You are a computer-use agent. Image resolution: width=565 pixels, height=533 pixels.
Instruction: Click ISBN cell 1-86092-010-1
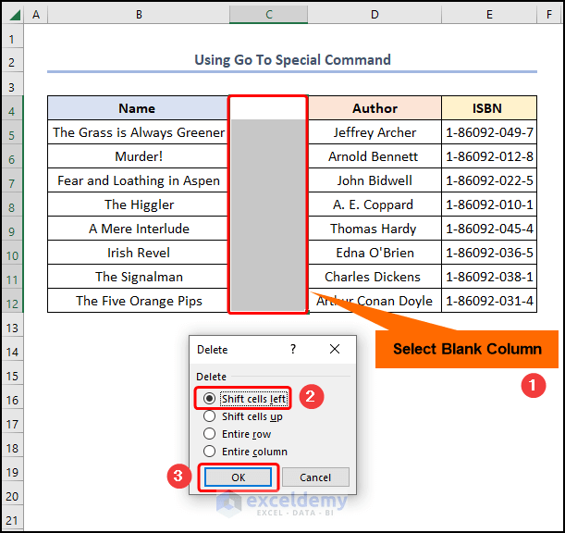(489, 205)
